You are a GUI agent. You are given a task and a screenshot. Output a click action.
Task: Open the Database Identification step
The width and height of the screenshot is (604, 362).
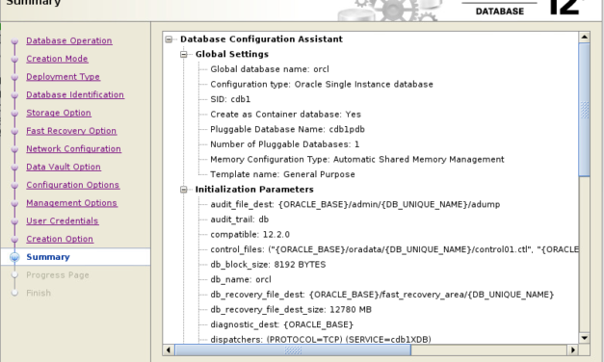coord(75,94)
